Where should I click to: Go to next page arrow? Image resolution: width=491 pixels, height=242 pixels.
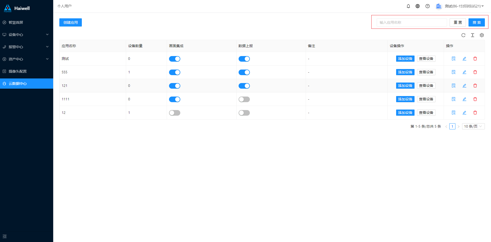[x=459, y=126]
